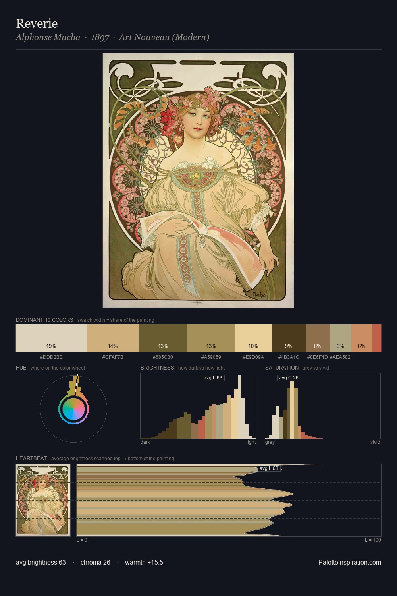Click the hex code #8E6F4D label
The width and height of the screenshot is (397, 596).
[318, 357]
